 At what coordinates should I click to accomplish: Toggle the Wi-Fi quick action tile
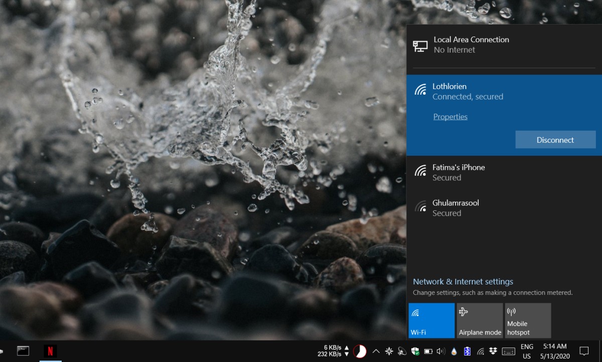pos(431,320)
